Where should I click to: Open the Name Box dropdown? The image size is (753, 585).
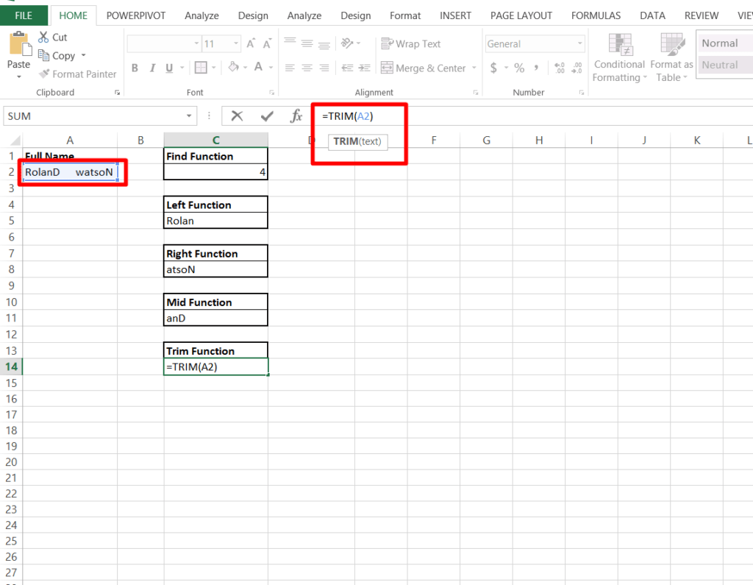[190, 116]
